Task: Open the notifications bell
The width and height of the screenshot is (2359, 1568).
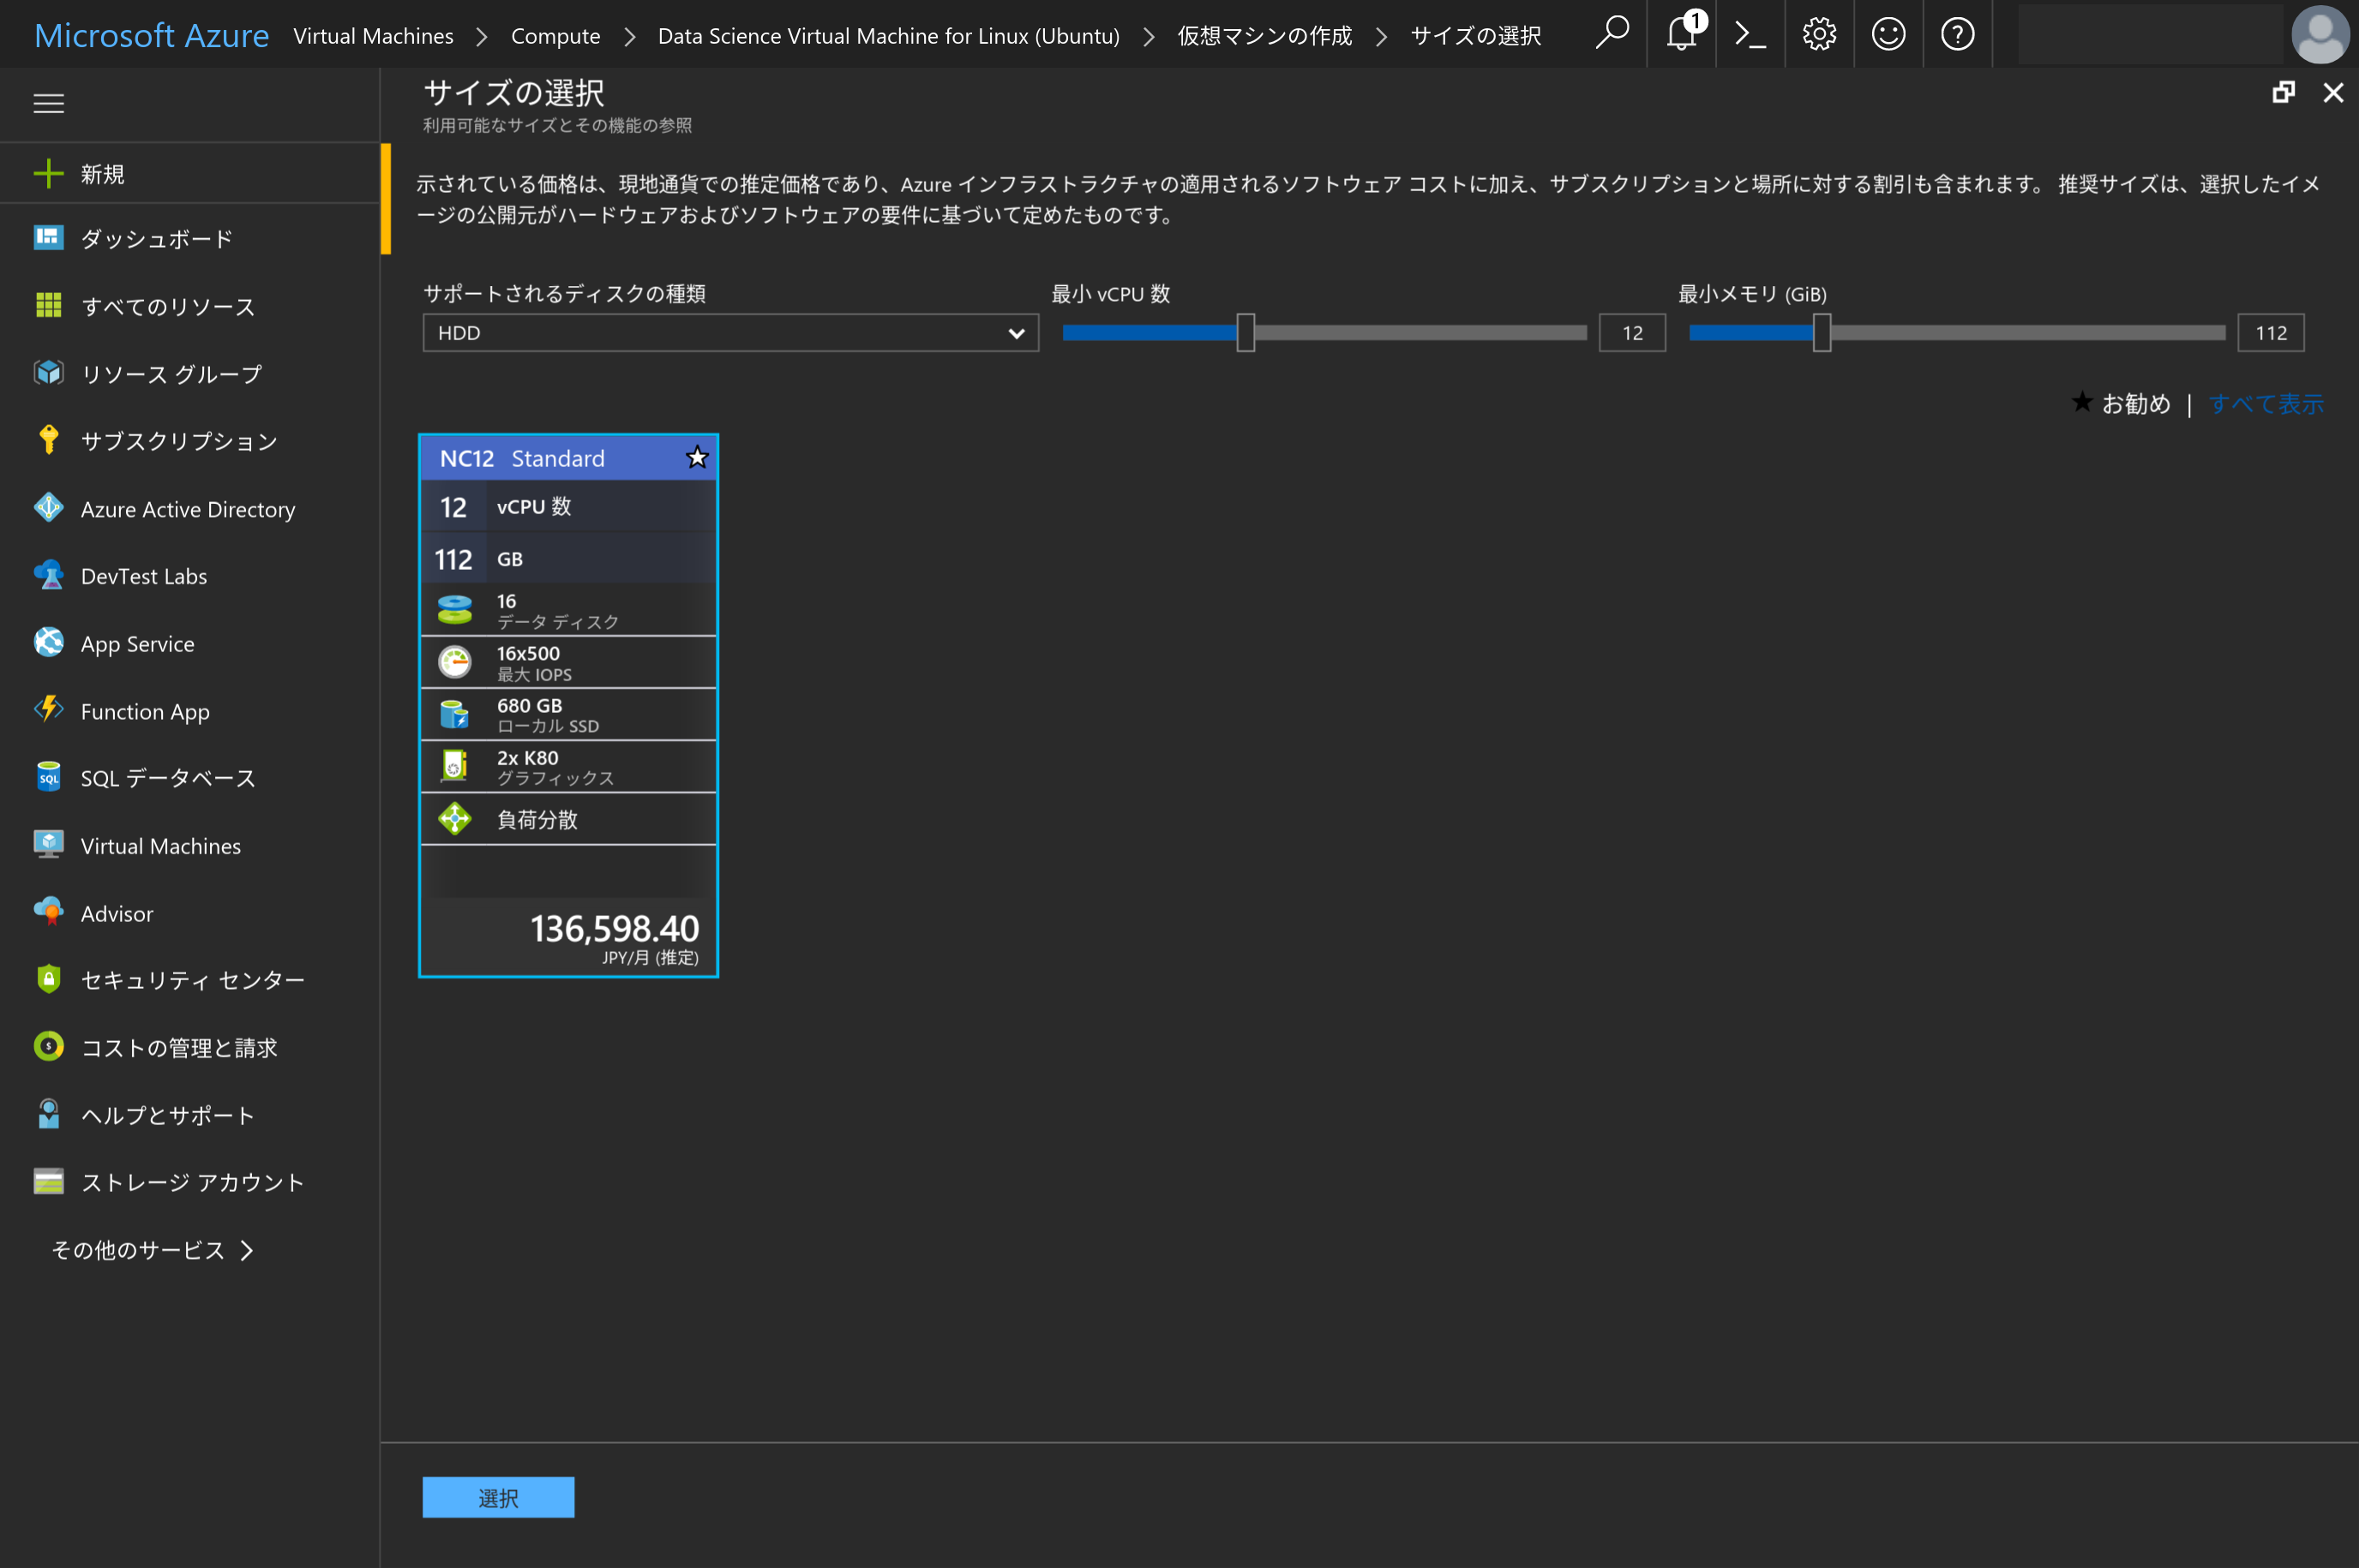Action: pos(1681,33)
